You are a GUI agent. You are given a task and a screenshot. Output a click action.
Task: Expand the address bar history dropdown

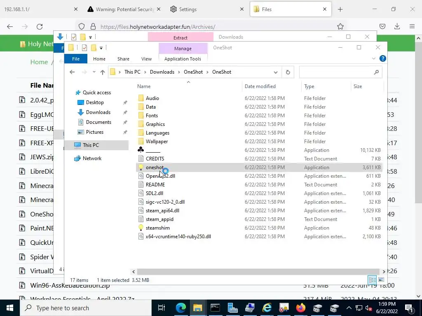click(x=275, y=72)
